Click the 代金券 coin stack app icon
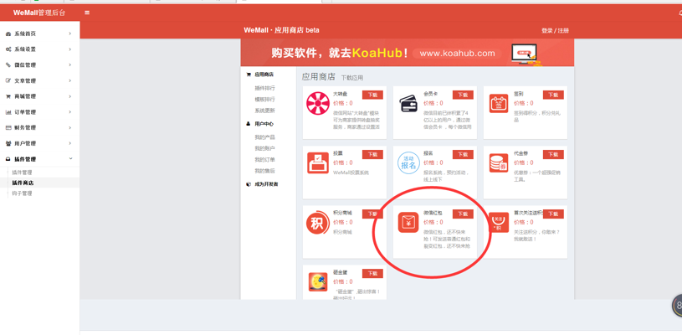682x335 pixels. tap(499, 162)
